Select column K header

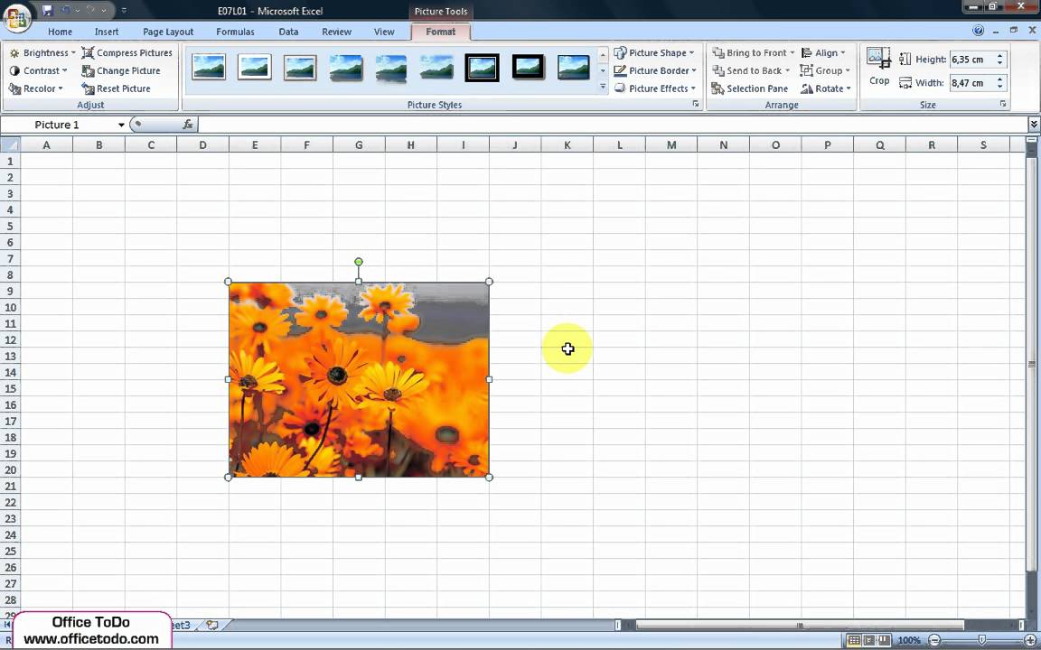[x=567, y=144]
